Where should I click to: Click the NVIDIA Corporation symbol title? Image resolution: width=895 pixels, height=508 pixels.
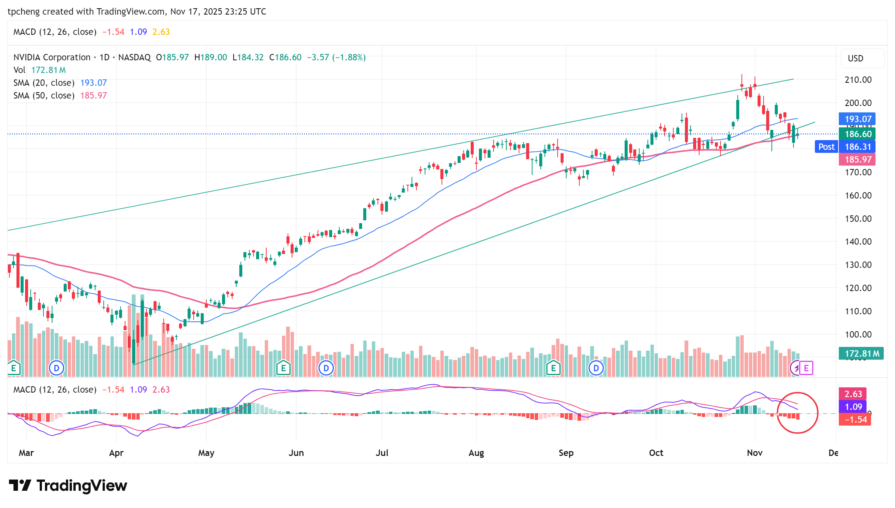coord(52,57)
